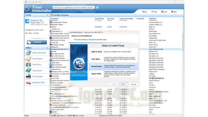Click the Bonjour program icon

(51, 27)
